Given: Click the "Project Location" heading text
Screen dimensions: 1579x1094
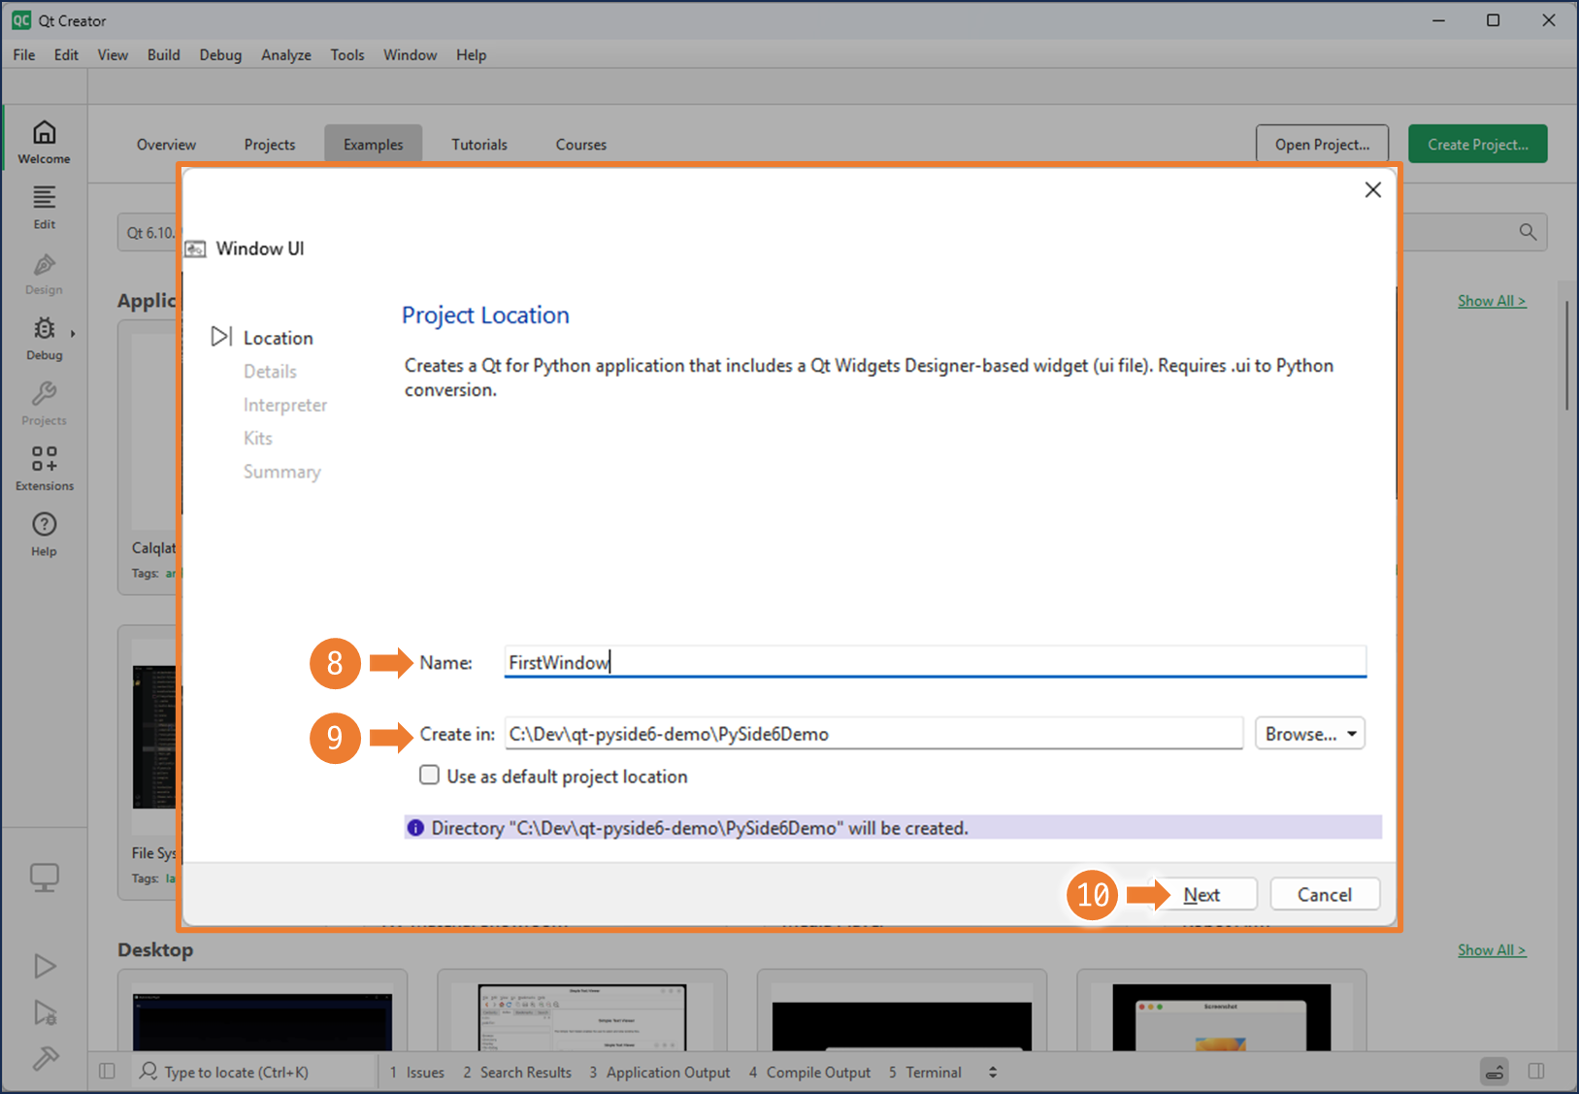Looking at the screenshot, I should coord(485,315).
